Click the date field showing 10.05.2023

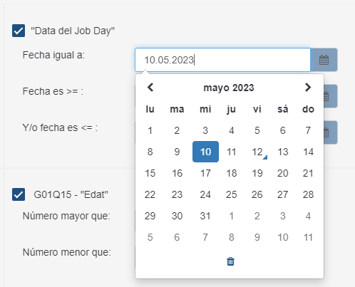coord(222,60)
